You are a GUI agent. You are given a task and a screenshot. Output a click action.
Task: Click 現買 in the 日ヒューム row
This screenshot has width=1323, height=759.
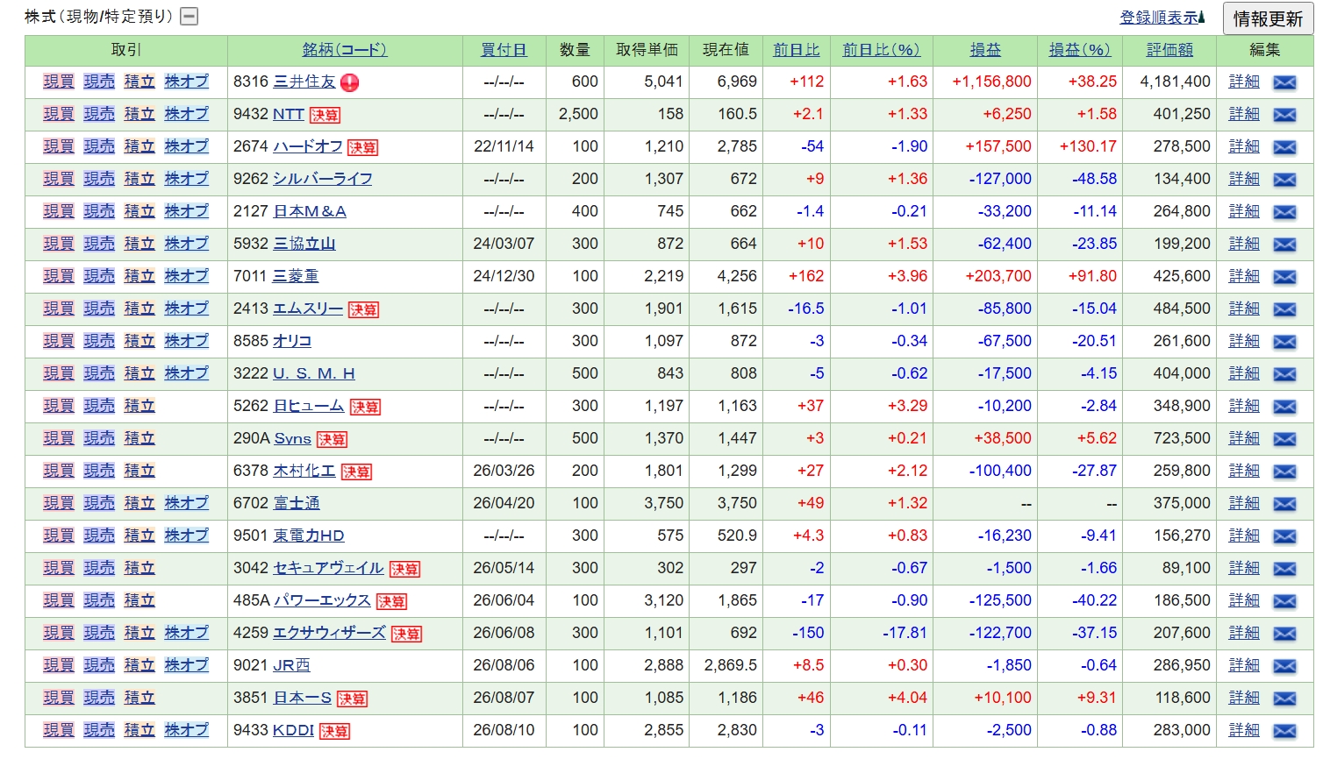click(59, 406)
